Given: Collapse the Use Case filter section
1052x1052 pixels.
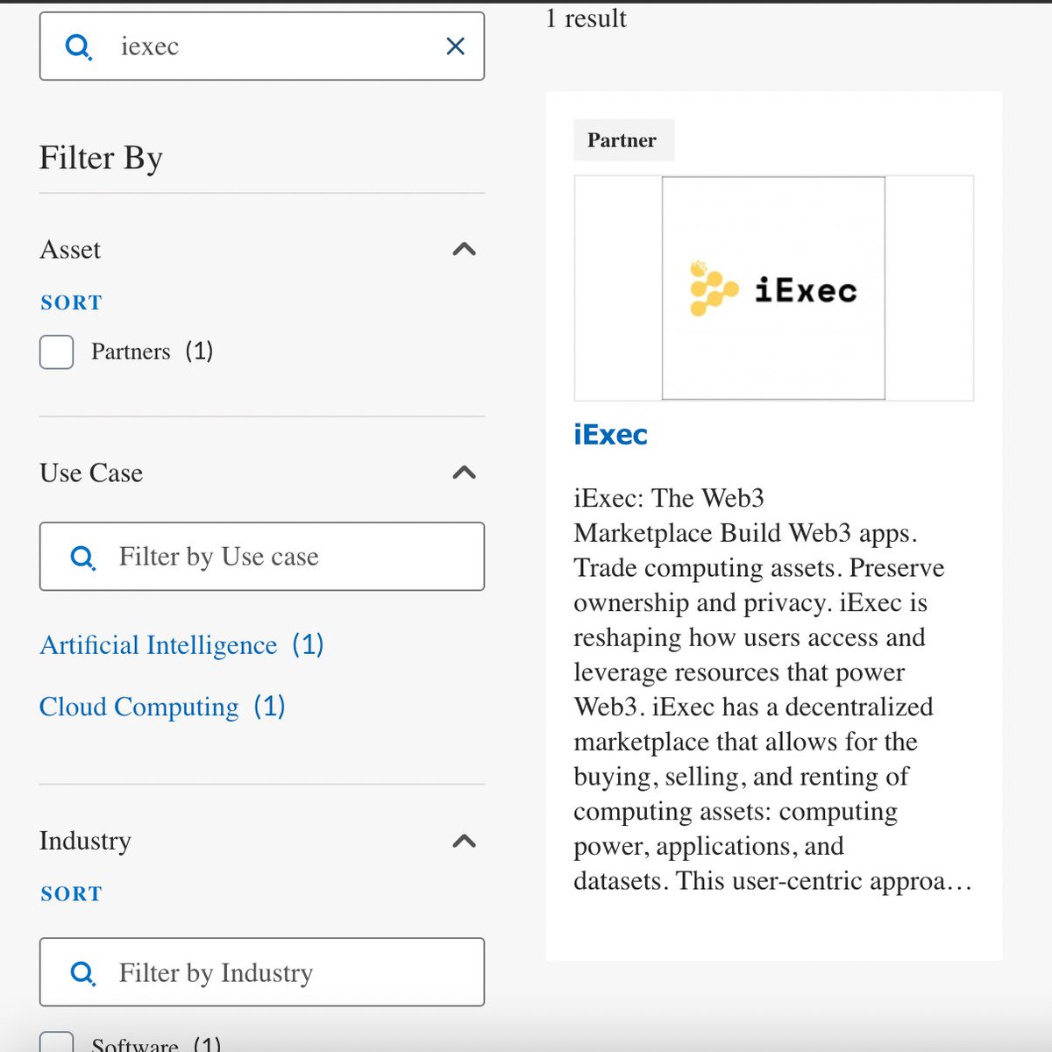Looking at the screenshot, I should (464, 473).
